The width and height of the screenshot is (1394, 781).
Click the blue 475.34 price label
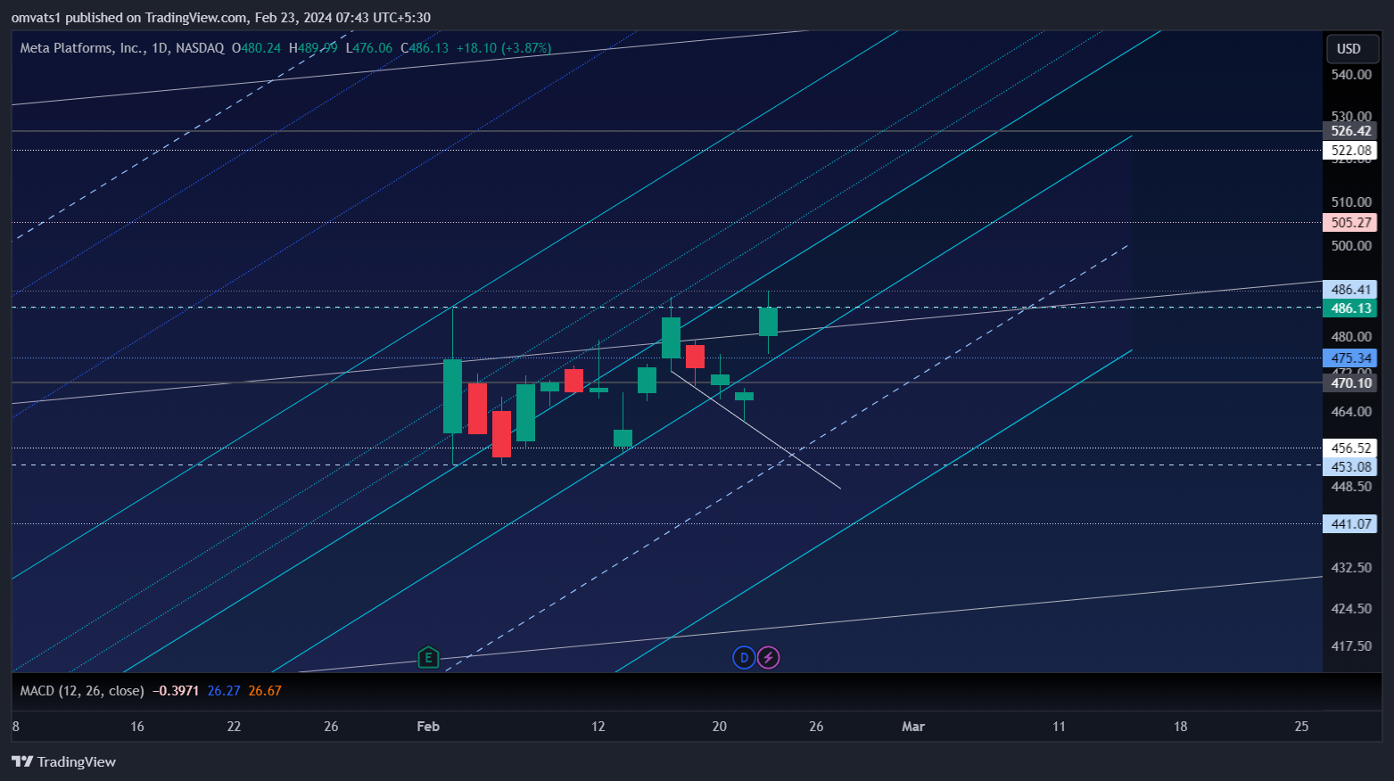coord(1350,358)
